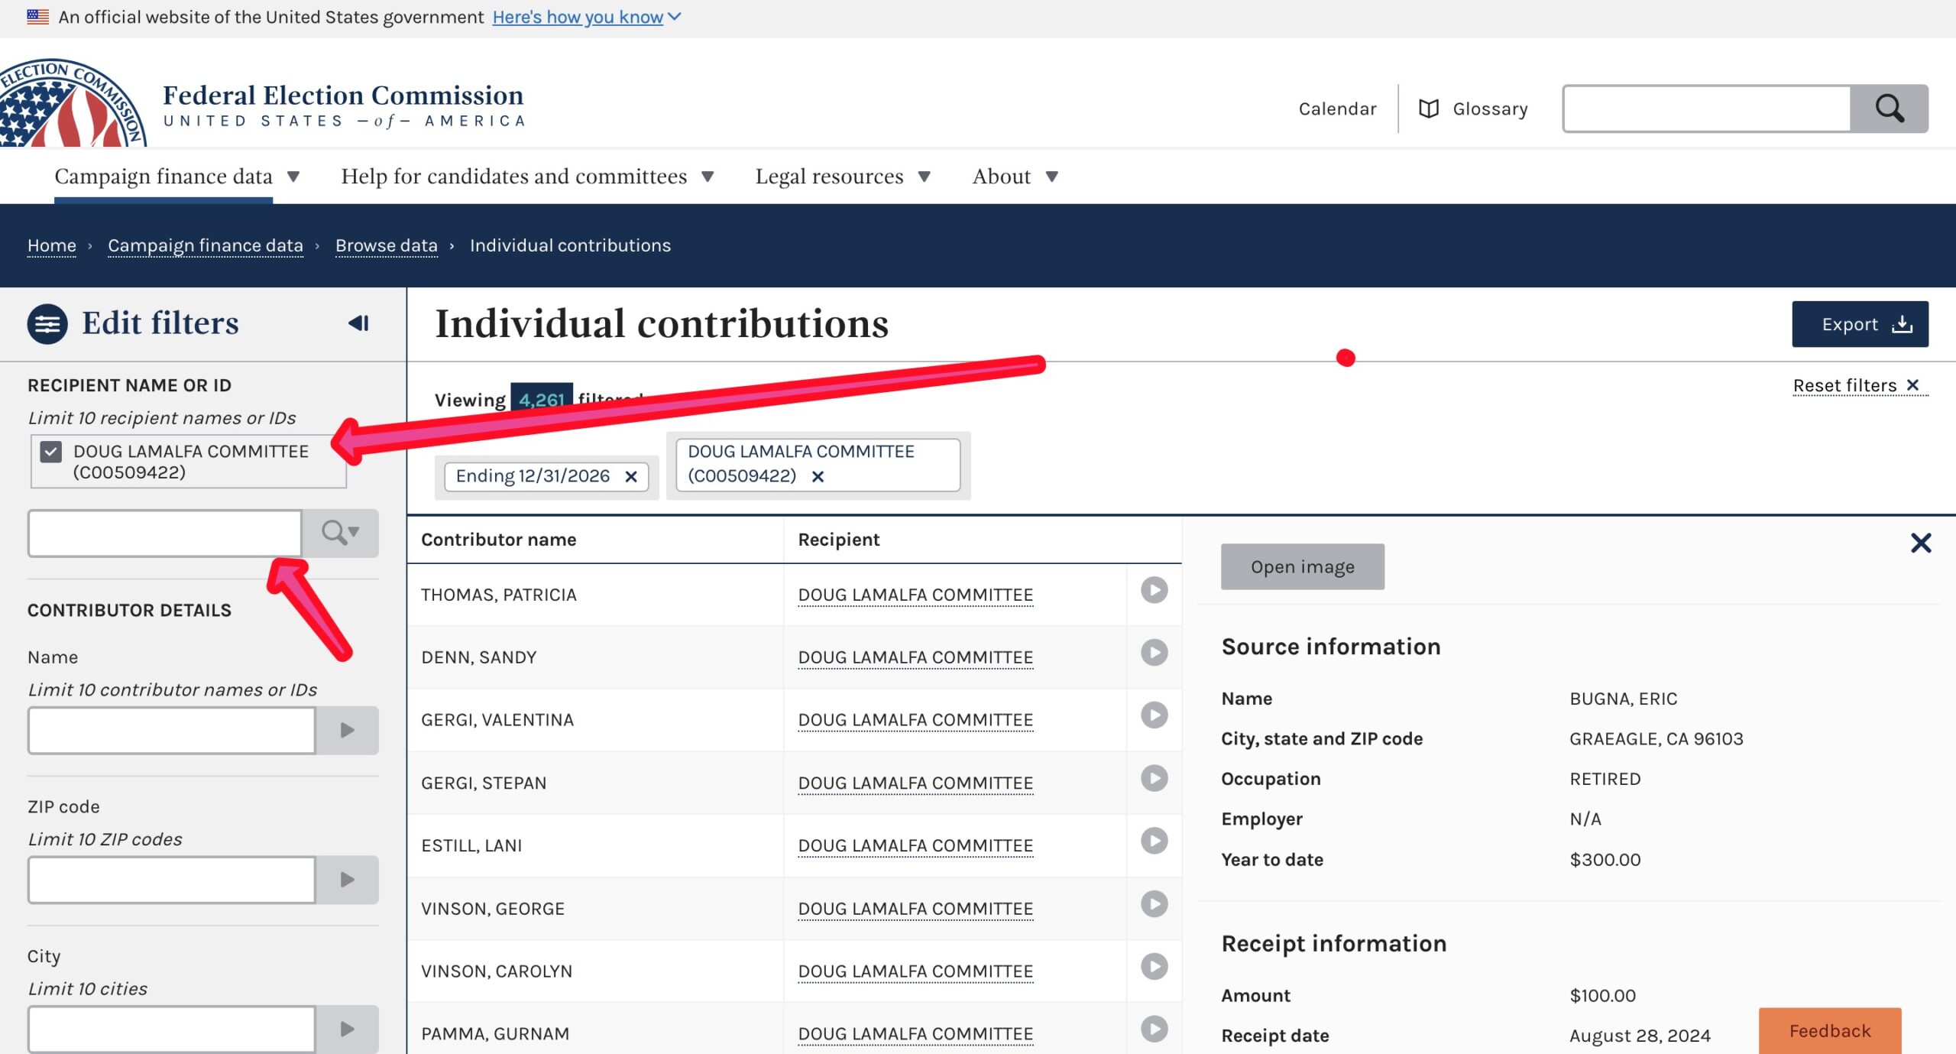Click the Open image button
This screenshot has height=1054, width=1956.
(x=1303, y=566)
